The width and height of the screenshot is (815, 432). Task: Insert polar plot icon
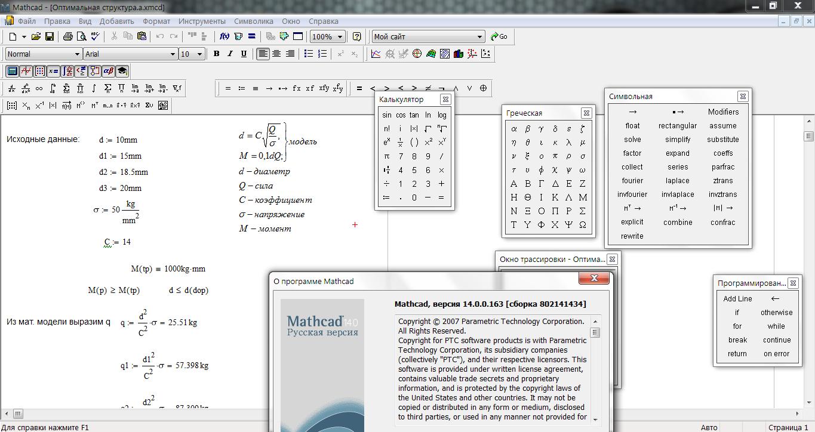click(416, 54)
